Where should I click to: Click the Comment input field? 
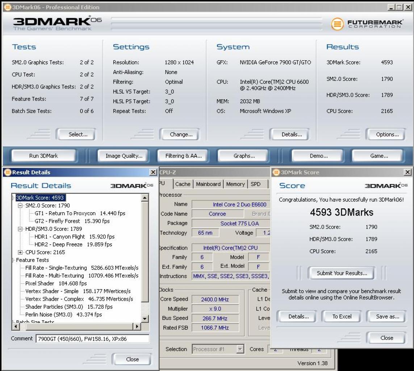[x=93, y=339]
